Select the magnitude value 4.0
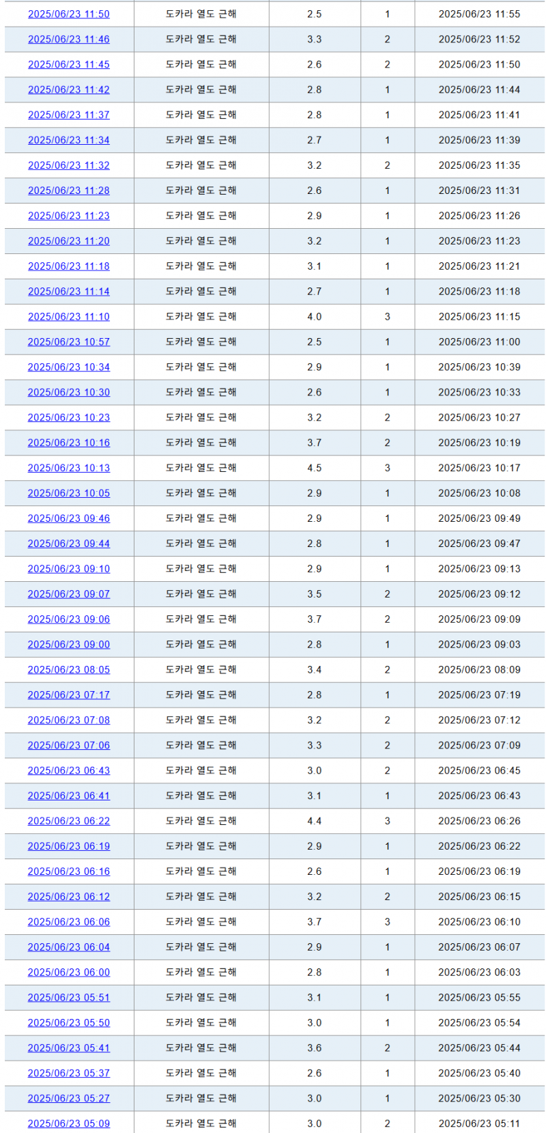 click(x=315, y=318)
